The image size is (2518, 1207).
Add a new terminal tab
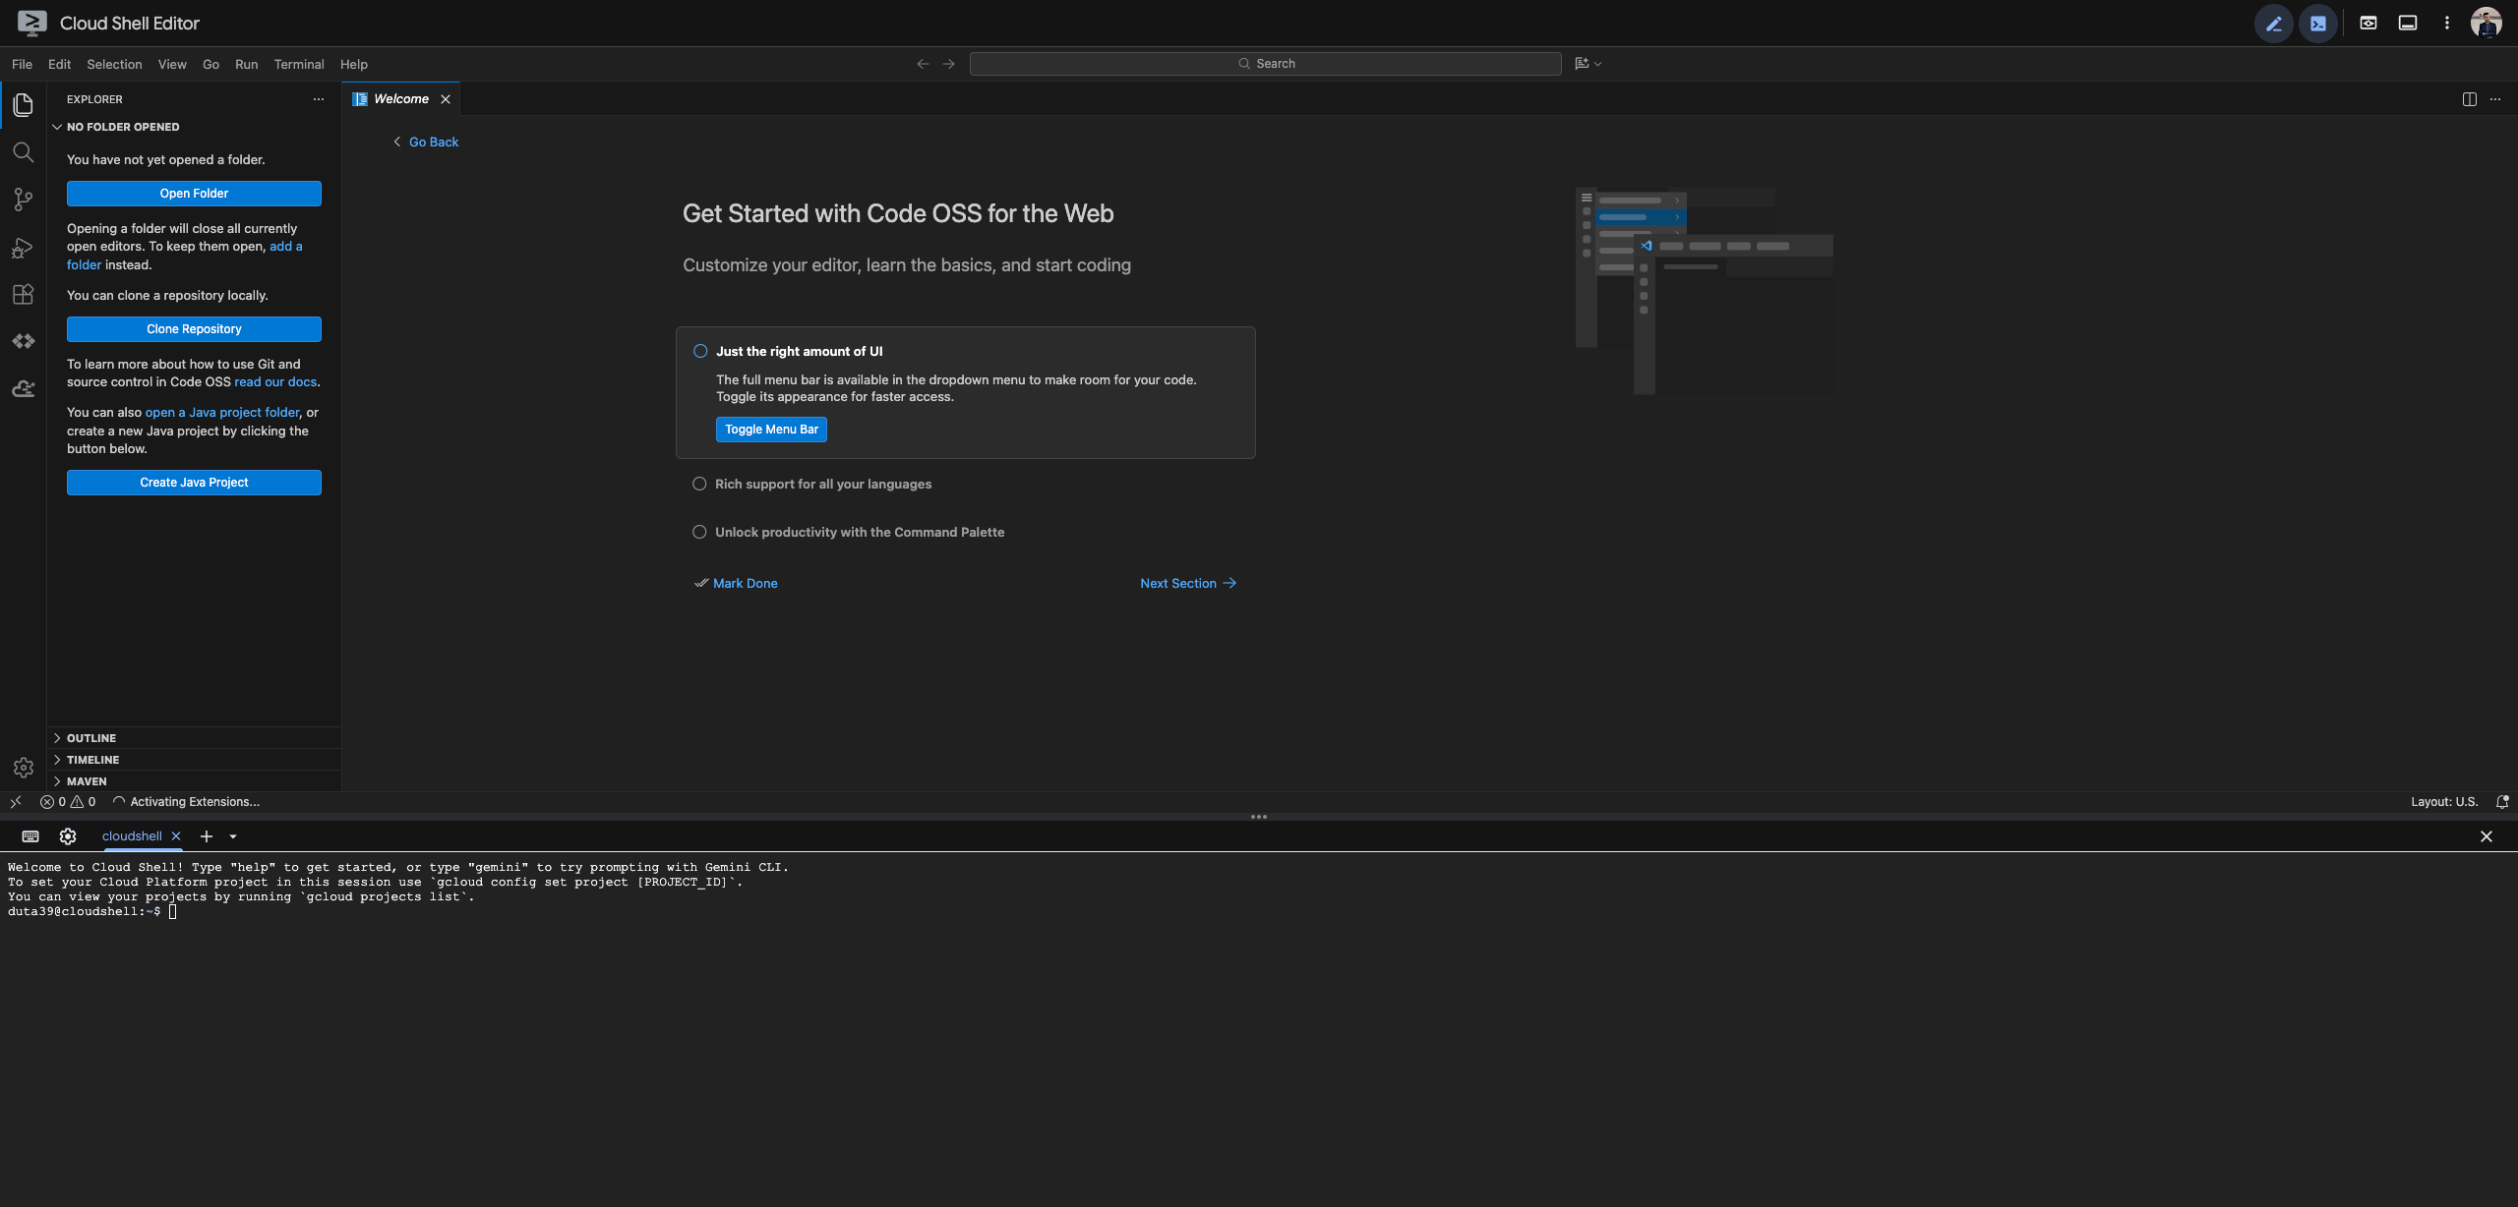(207, 836)
